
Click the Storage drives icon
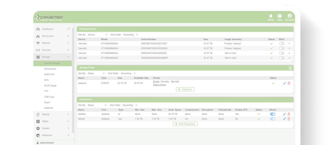[38, 57]
